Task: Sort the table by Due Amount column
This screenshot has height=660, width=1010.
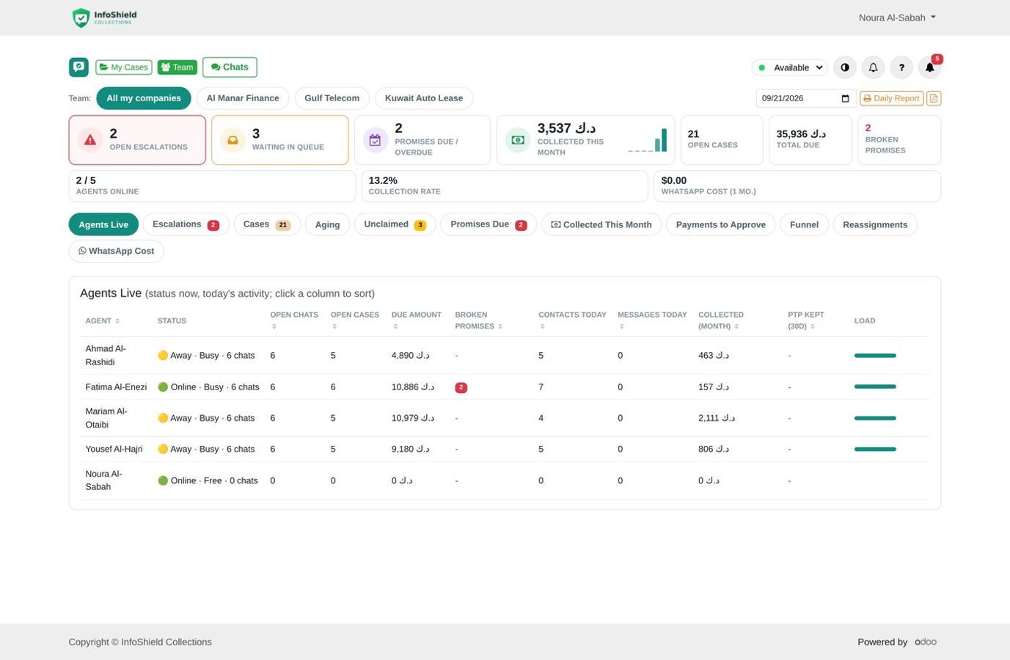Action: click(417, 320)
